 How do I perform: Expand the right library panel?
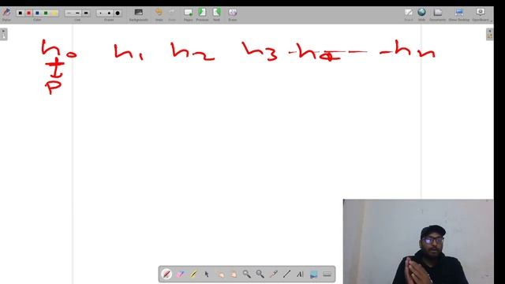click(489, 34)
